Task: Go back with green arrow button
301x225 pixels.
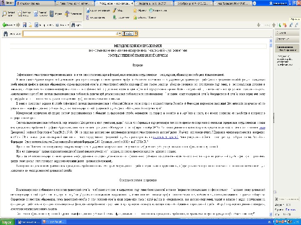Action: pyautogui.click(x=4, y=25)
